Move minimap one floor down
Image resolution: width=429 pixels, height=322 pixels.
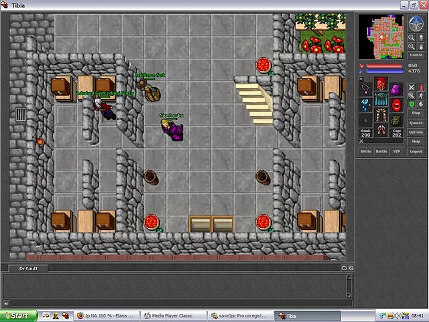421,46
